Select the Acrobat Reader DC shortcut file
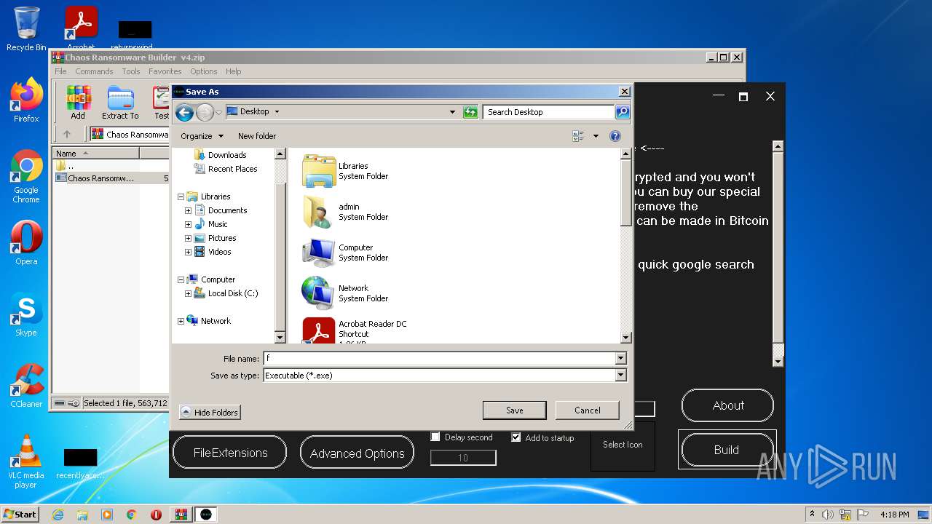 pos(355,330)
